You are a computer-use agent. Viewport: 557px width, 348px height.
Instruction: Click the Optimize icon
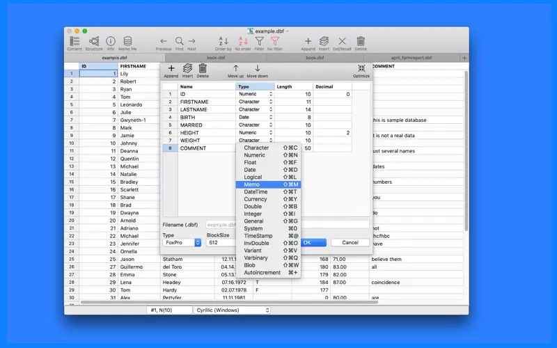[x=361, y=68]
